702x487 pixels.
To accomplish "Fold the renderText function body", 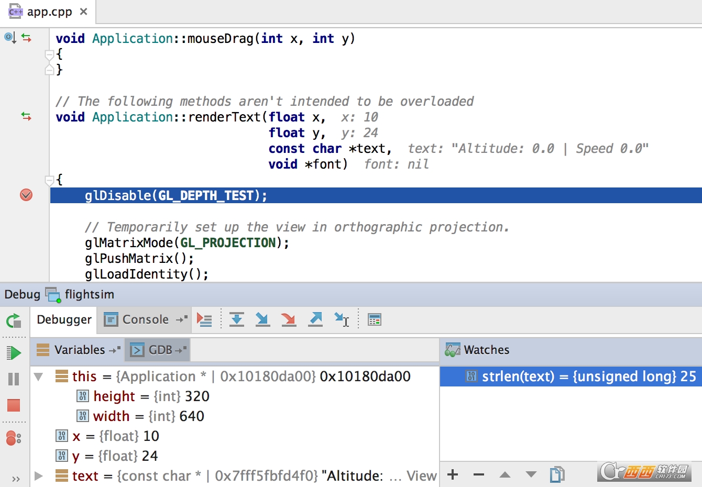I will [x=49, y=180].
